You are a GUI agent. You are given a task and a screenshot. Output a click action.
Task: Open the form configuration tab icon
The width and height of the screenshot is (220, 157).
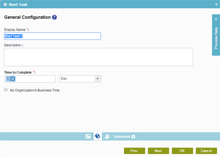click(88, 136)
